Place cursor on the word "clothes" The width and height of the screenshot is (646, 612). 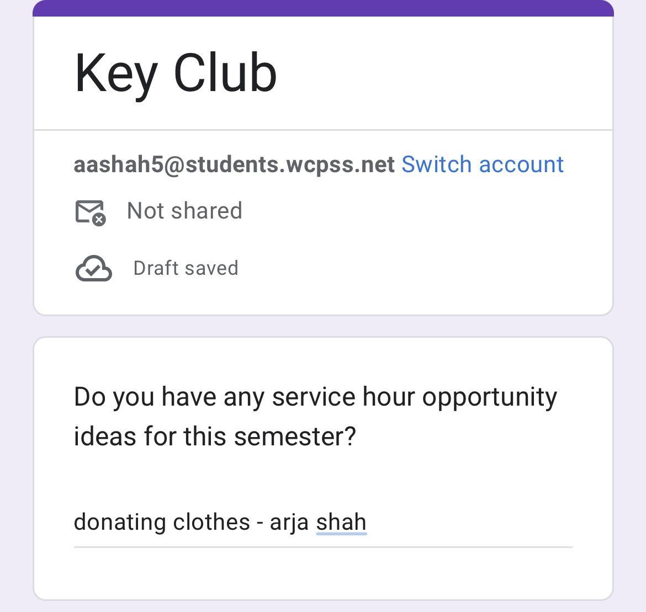tap(211, 523)
